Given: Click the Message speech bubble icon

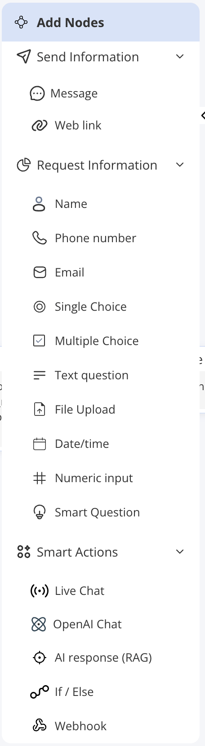Looking at the screenshot, I should coord(37,93).
